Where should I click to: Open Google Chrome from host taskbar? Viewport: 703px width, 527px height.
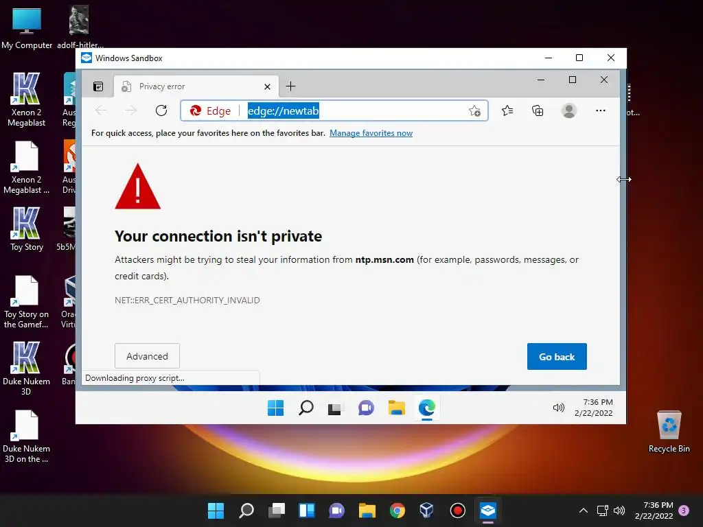pyautogui.click(x=397, y=511)
